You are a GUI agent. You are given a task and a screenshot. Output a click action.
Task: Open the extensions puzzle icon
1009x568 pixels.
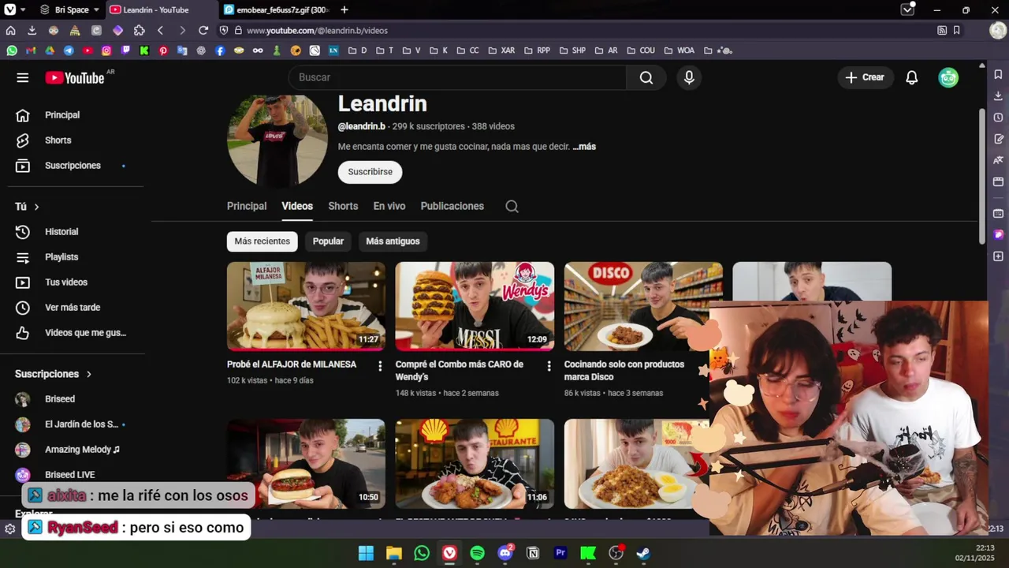(x=140, y=30)
